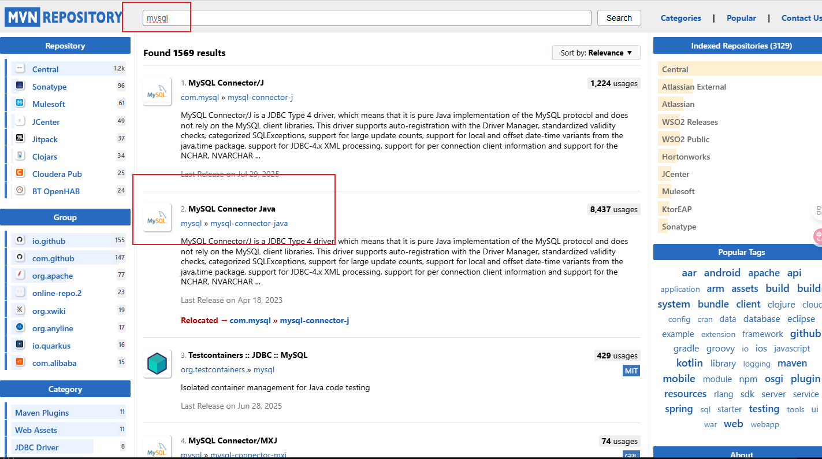Click the Mulesoft repository icon

20,103
